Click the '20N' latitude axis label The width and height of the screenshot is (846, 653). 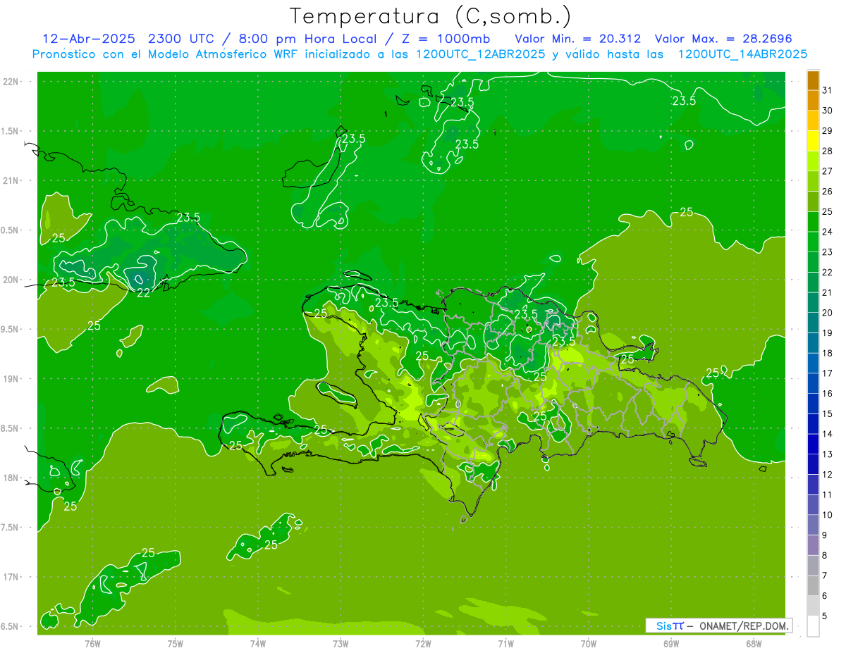pos(12,280)
